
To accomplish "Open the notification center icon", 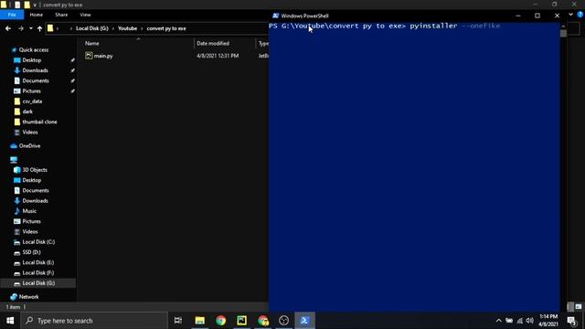I will (x=571, y=321).
